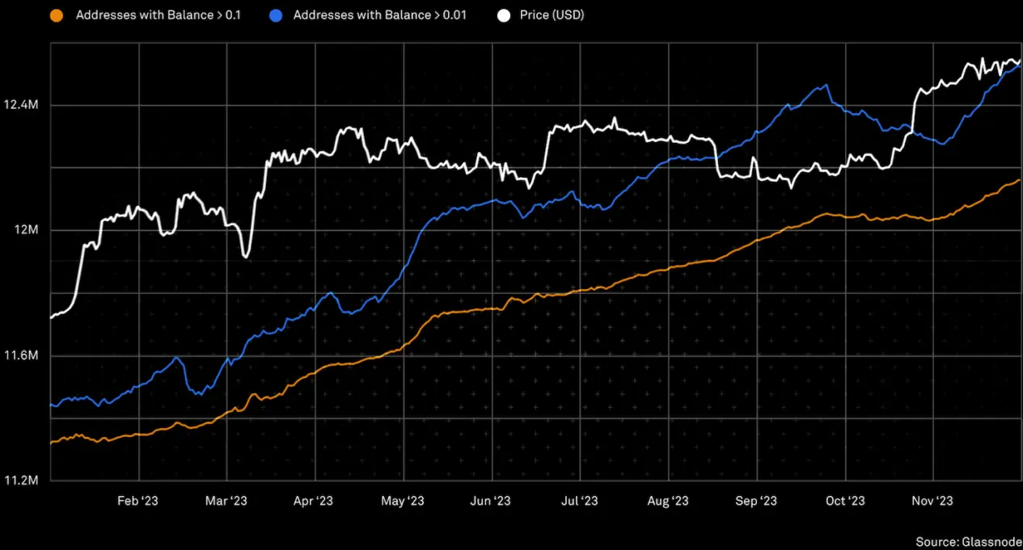1023x550 pixels.
Task: Click the Feb '23 x-axis label
Action: [137, 501]
